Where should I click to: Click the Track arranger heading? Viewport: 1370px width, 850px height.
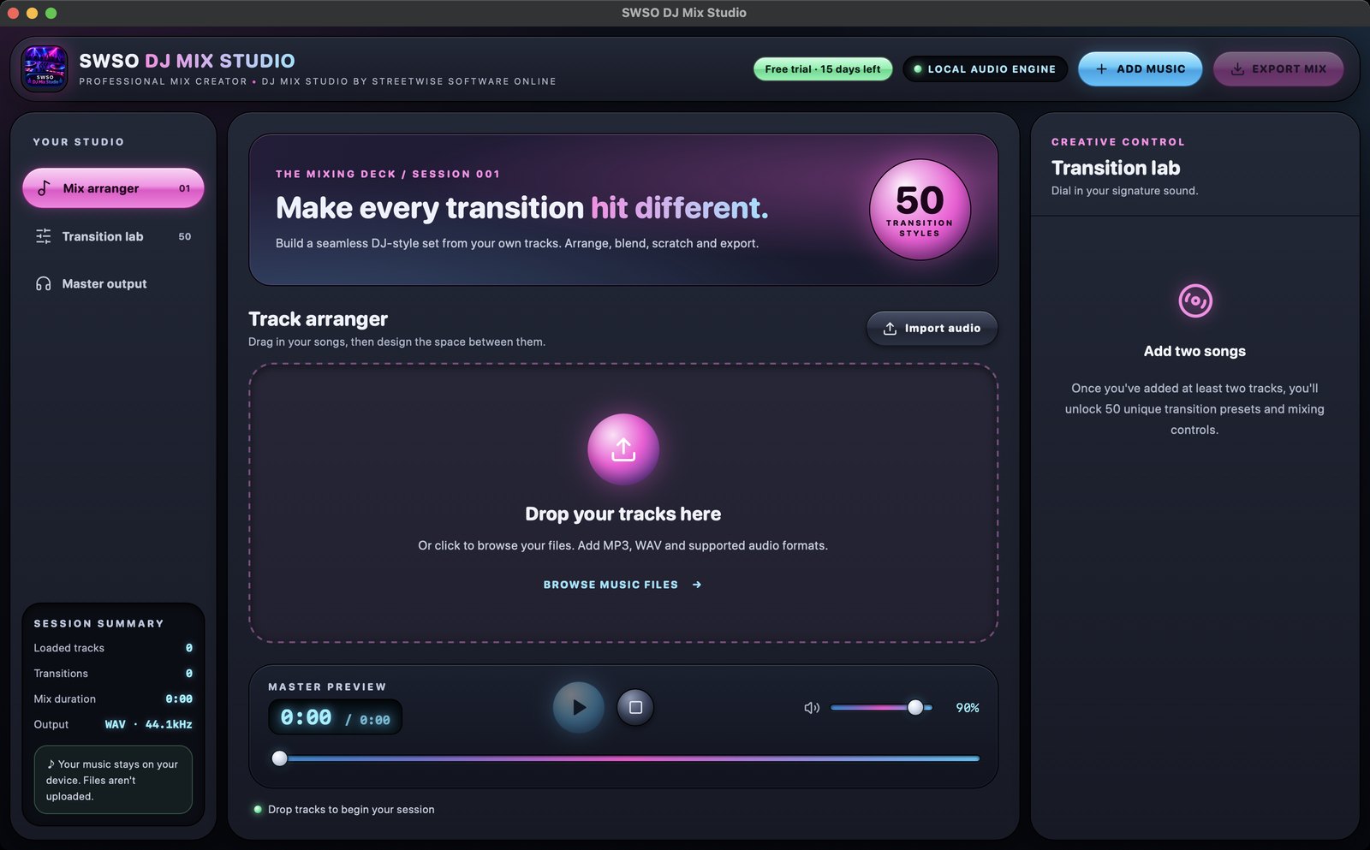pos(318,319)
